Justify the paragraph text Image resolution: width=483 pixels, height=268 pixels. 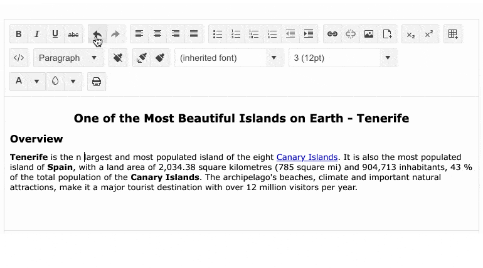(194, 34)
